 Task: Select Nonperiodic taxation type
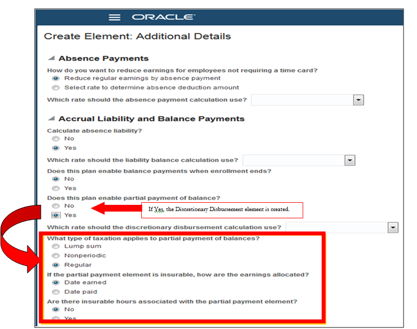[x=56, y=256]
